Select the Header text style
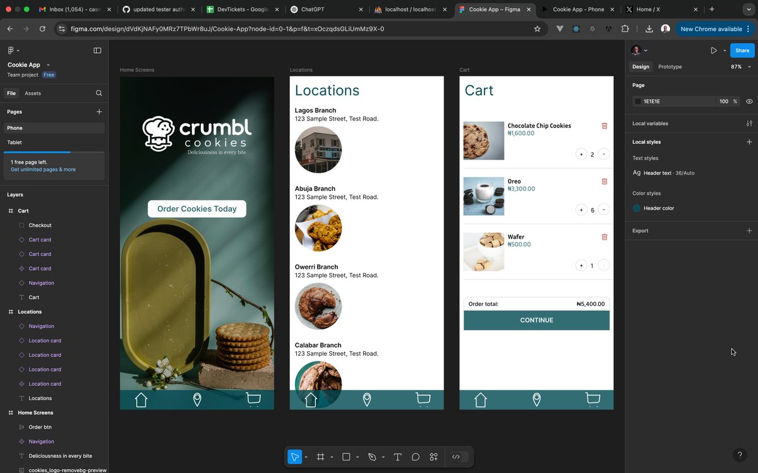758x473 pixels. [663, 173]
